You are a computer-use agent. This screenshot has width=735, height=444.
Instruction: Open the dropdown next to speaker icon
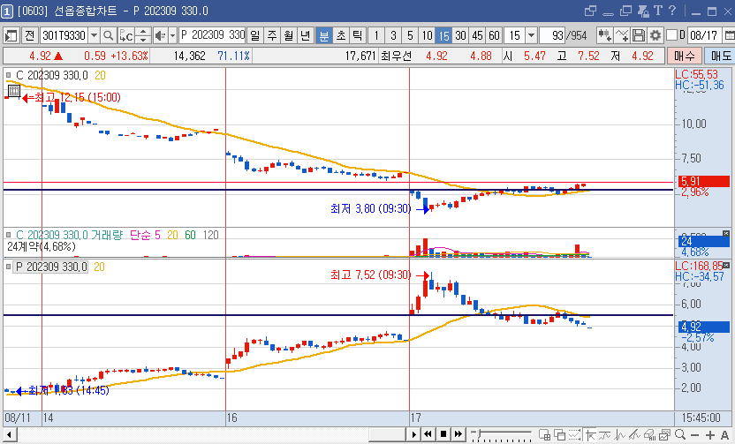(172, 35)
